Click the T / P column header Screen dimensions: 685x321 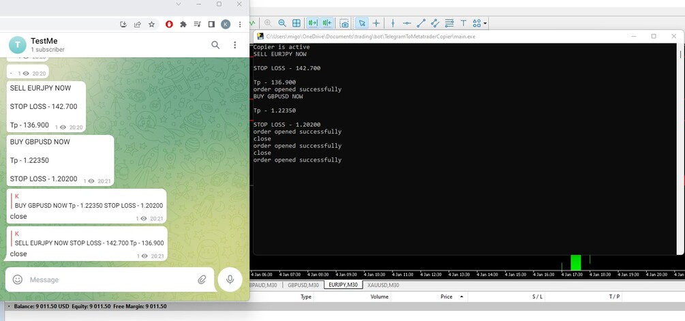coord(614,296)
